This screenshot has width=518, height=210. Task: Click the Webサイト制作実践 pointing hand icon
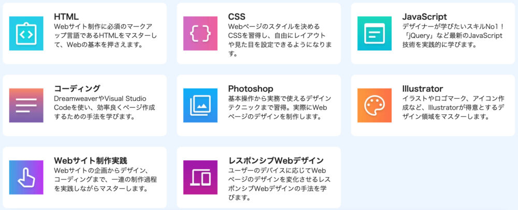pyautogui.click(x=26, y=177)
